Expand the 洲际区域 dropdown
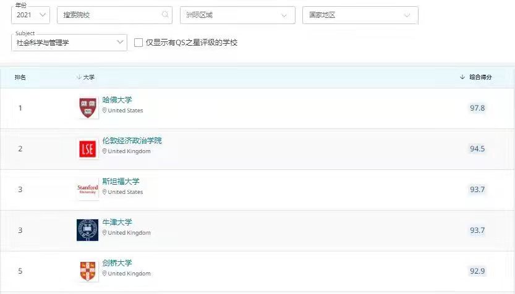Screen dimensions: 515x294 point(237,15)
